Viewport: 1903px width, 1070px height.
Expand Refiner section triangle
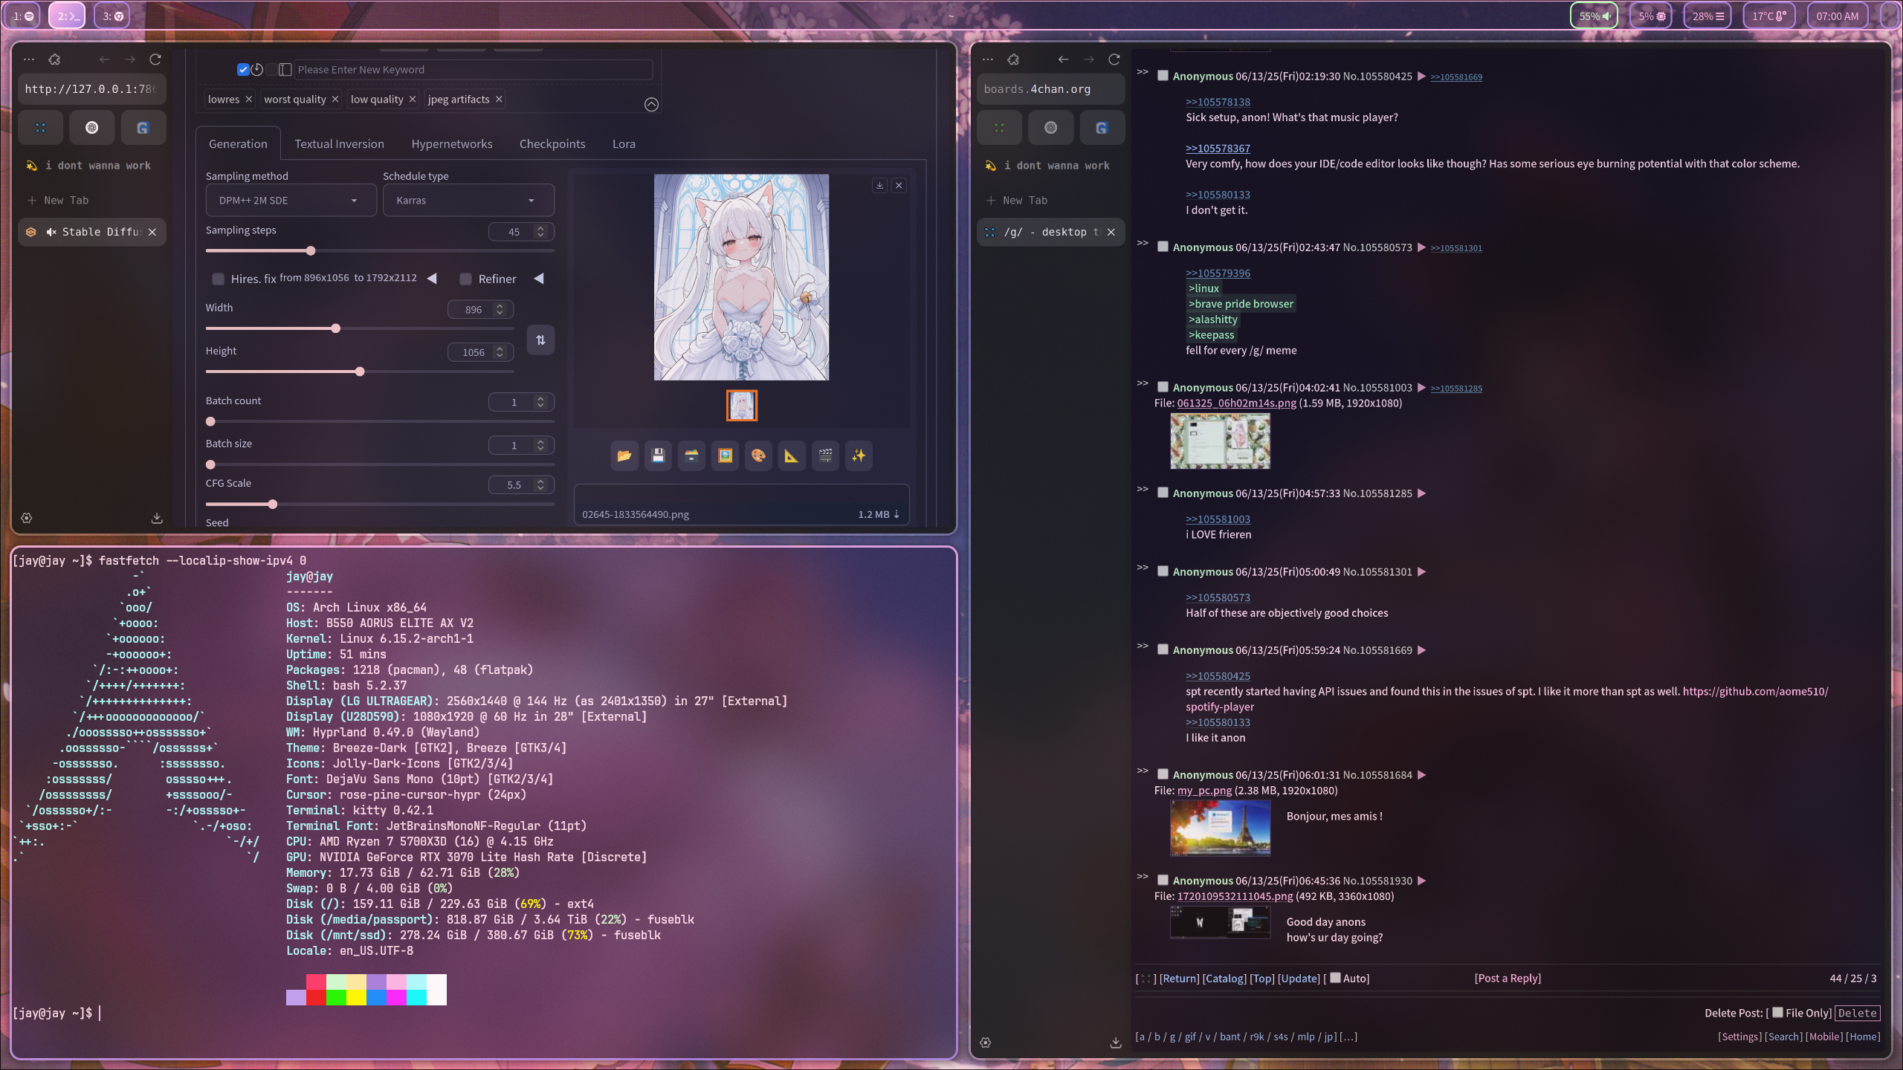tap(539, 279)
